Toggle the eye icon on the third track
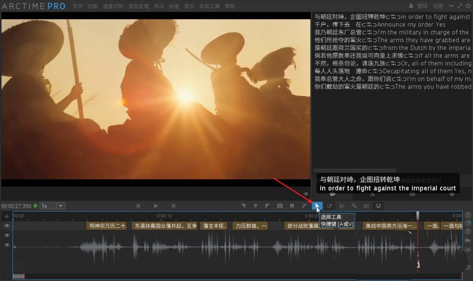Screen dimensions: 473x281 click(7, 245)
